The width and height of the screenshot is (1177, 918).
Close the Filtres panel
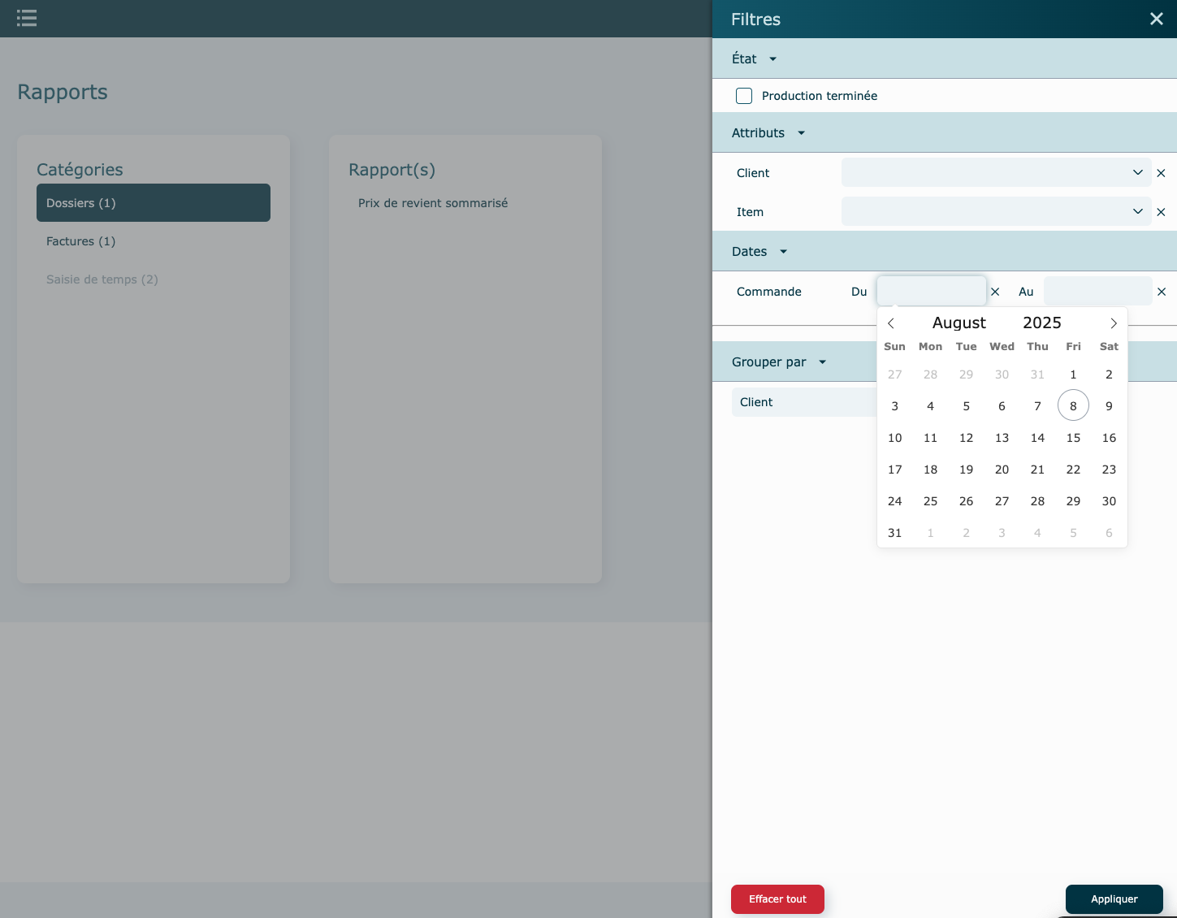coord(1156,19)
